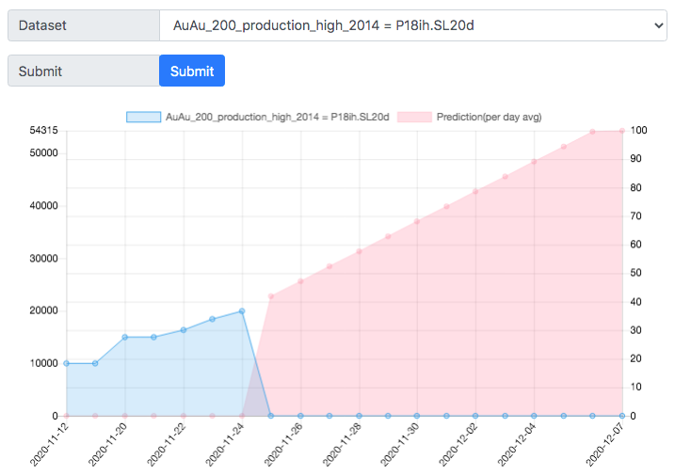Image resolution: width=675 pixels, height=476 pixels.
Task: Click the first pink prediction point near 42
Action: pos(271,296)
